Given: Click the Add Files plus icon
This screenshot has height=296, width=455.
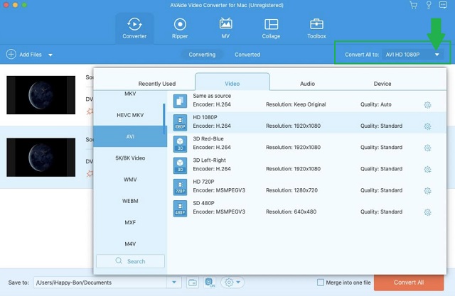Looking at the screenshot, I should pos(11,54).
